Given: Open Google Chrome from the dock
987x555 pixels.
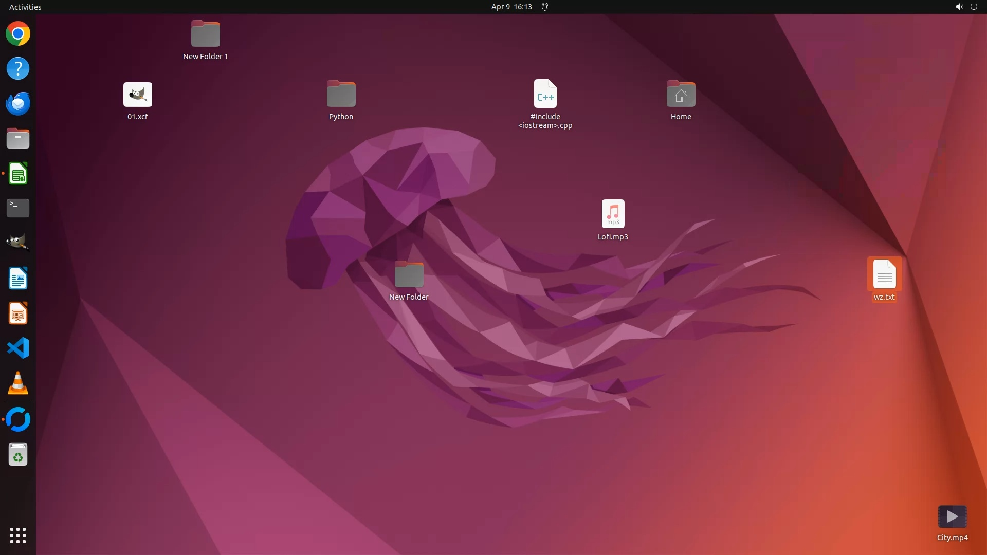Looking at the screenshot, I should coord(18,34).
